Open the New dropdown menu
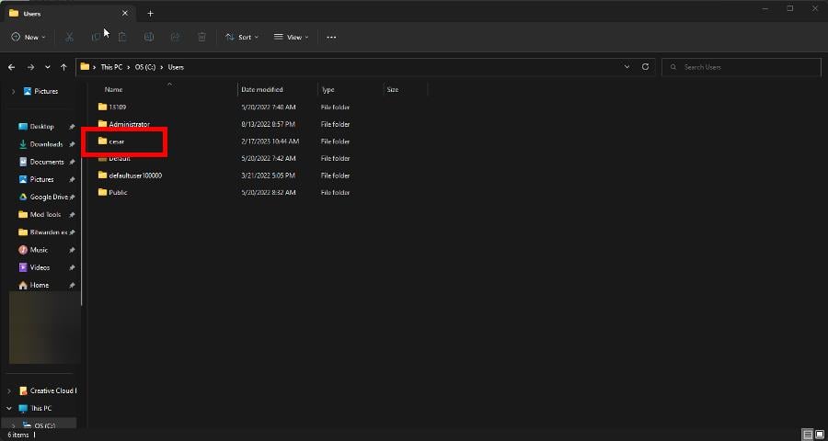Image resolution: width=828 pixels, height=441 pixels. [28, 37]
